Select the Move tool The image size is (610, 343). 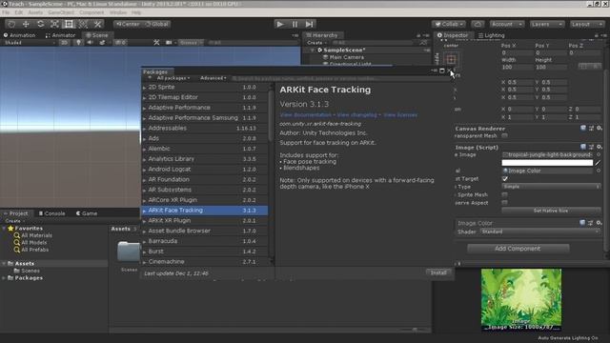tap(26, 24)
